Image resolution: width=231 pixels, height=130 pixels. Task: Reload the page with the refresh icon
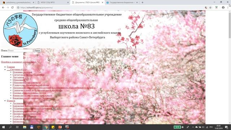12,8
